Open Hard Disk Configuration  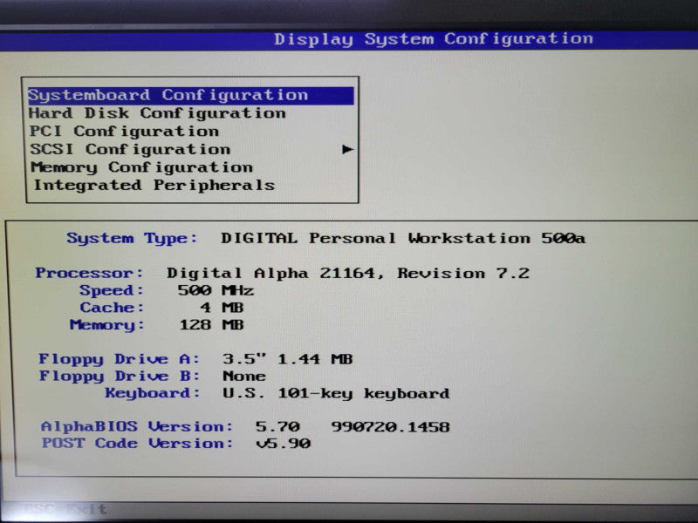(157, 113)
